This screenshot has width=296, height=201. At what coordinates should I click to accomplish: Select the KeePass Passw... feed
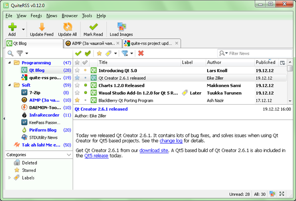[x=46, y=123]
